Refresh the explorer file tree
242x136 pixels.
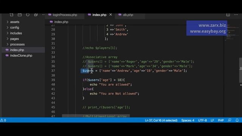(28, 15)
